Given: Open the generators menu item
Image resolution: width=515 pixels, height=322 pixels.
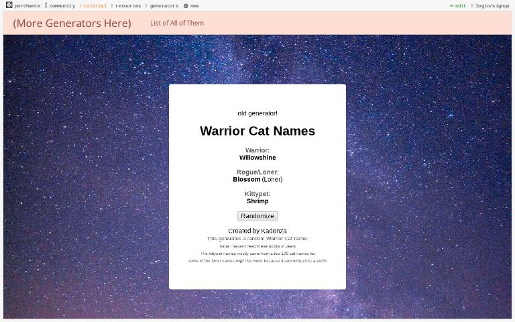Looking at the screenshot, I should 164,6.
